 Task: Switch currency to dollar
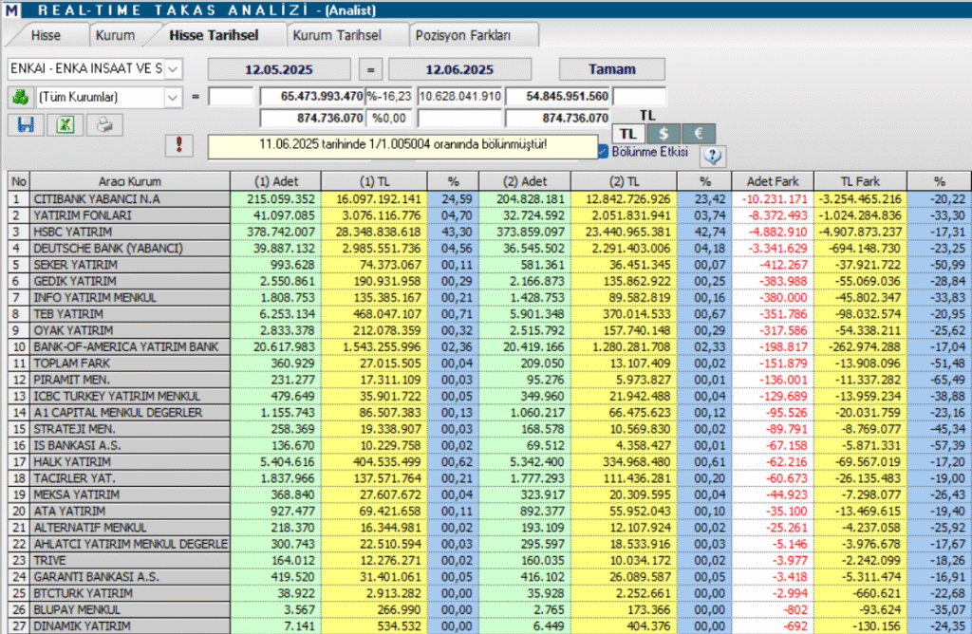pyautogui.click(x=664, y=134)
